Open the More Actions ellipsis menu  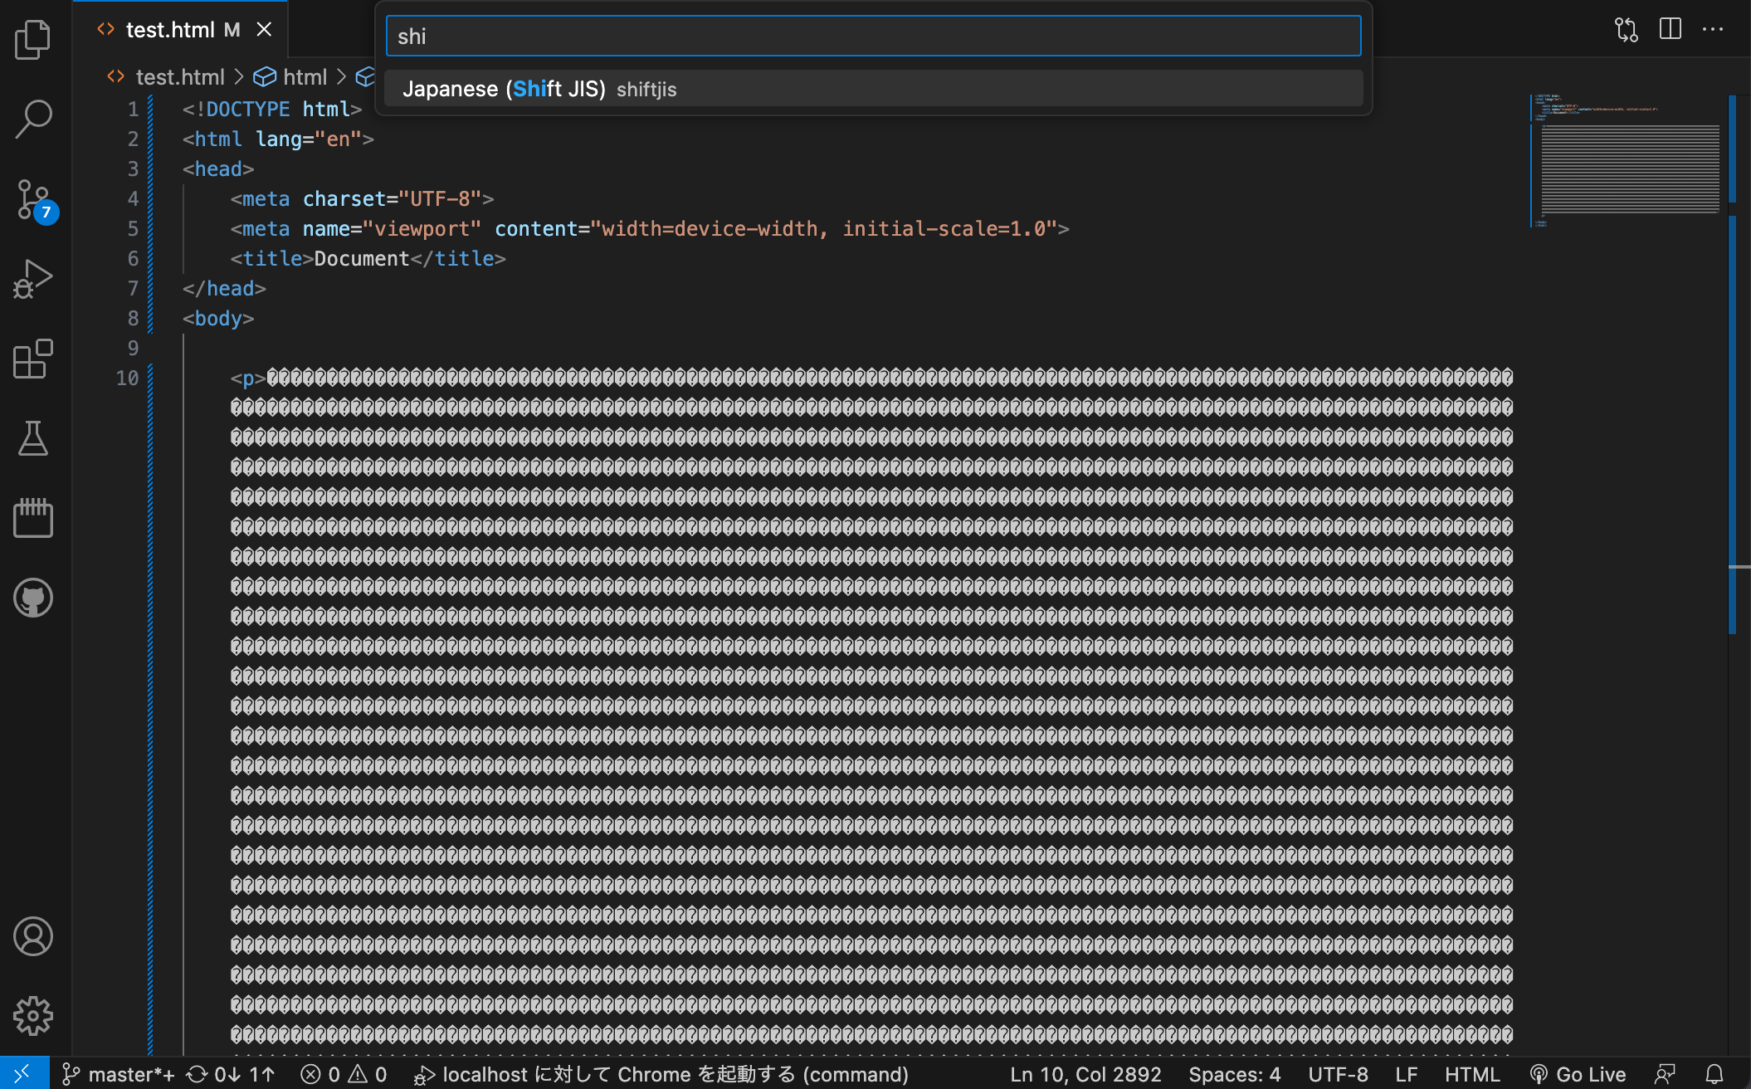(x=1713, y=29)
